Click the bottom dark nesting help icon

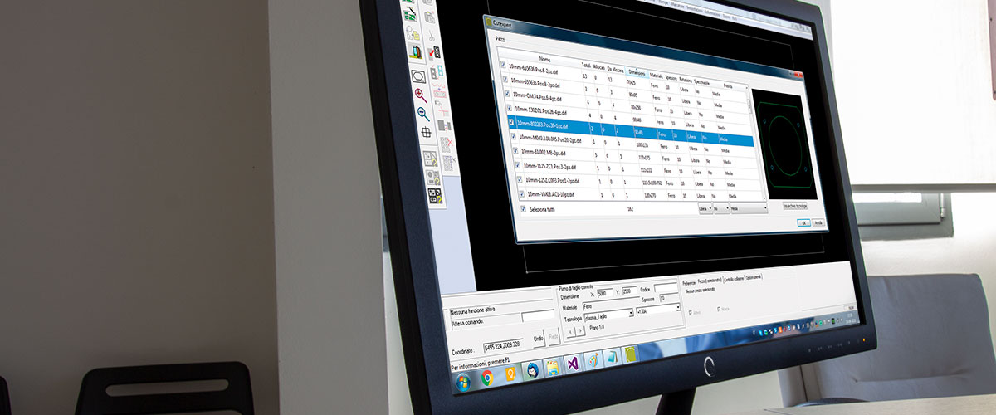pos(436,197)
